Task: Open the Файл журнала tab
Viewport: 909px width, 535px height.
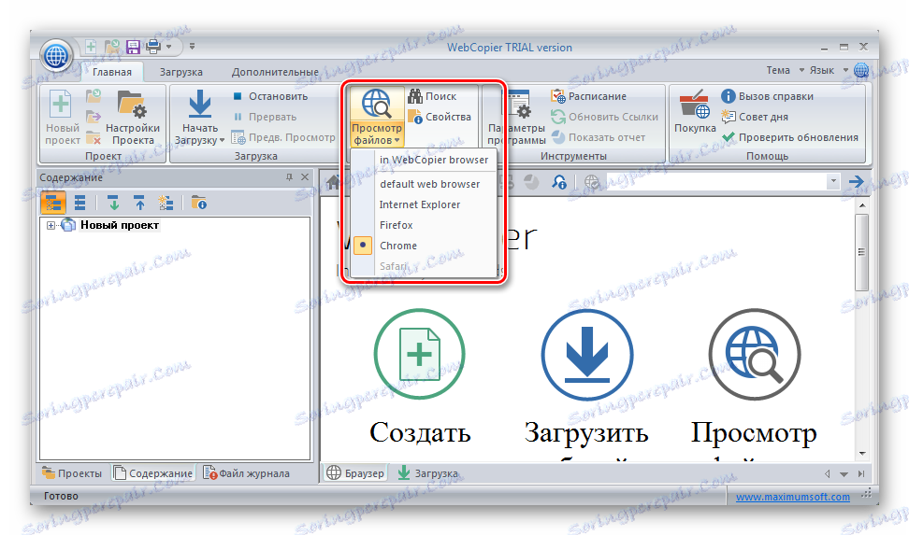Action: tap(246, 473)
